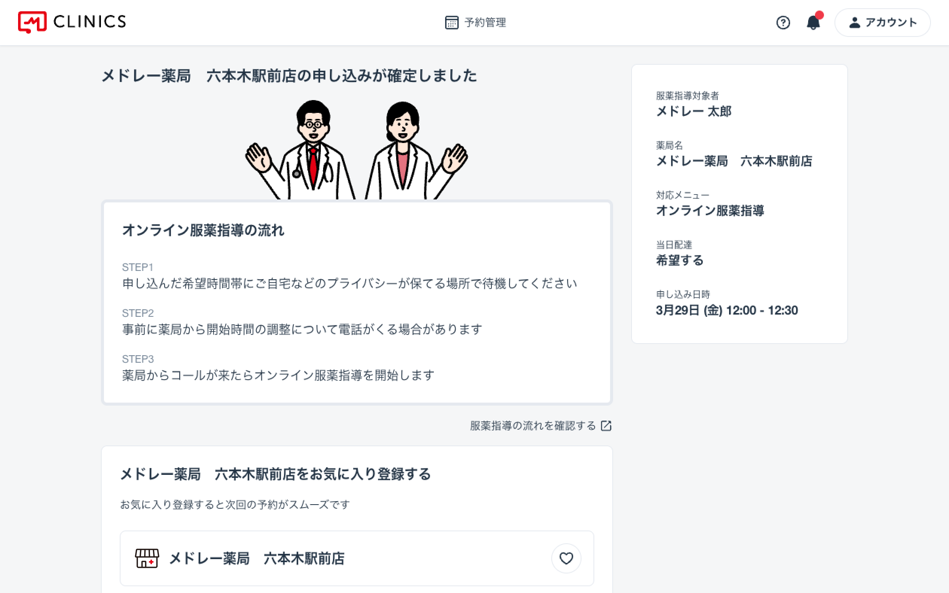Click the external link icon next to 服薬指導の流れを確認する

(x=606, y=426)
